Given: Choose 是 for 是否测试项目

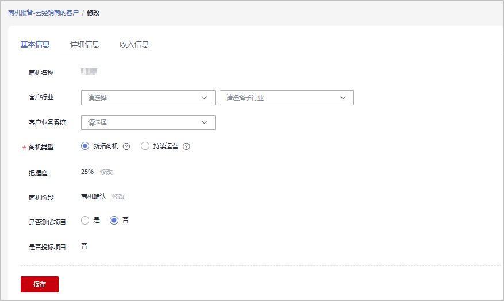Looking at the screenshot, I should (85, 220).
